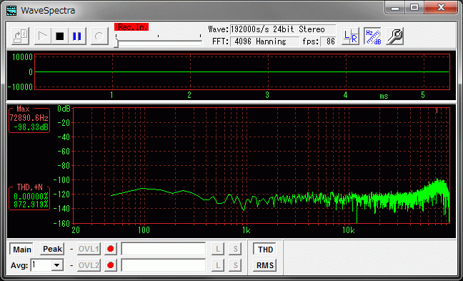The image size is (463, 281).
Task: Click the RMS button
Action: [265, 265]
